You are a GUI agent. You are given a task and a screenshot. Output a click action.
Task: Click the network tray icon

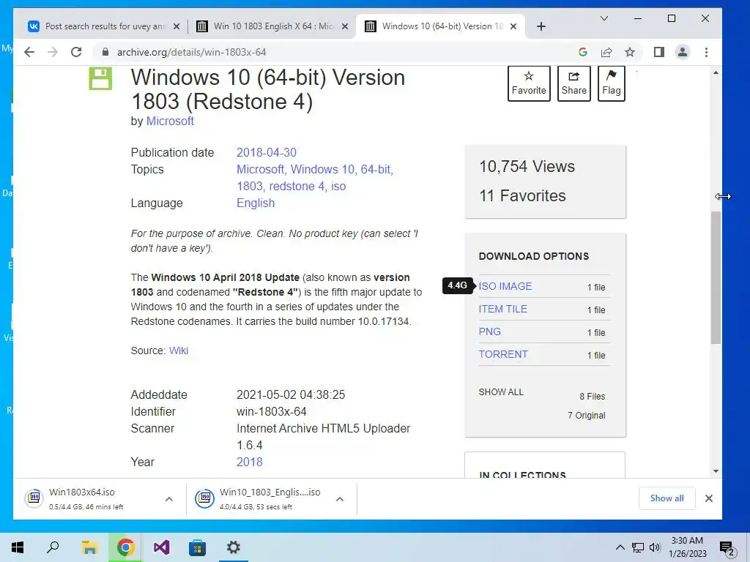tap(638, 547)
